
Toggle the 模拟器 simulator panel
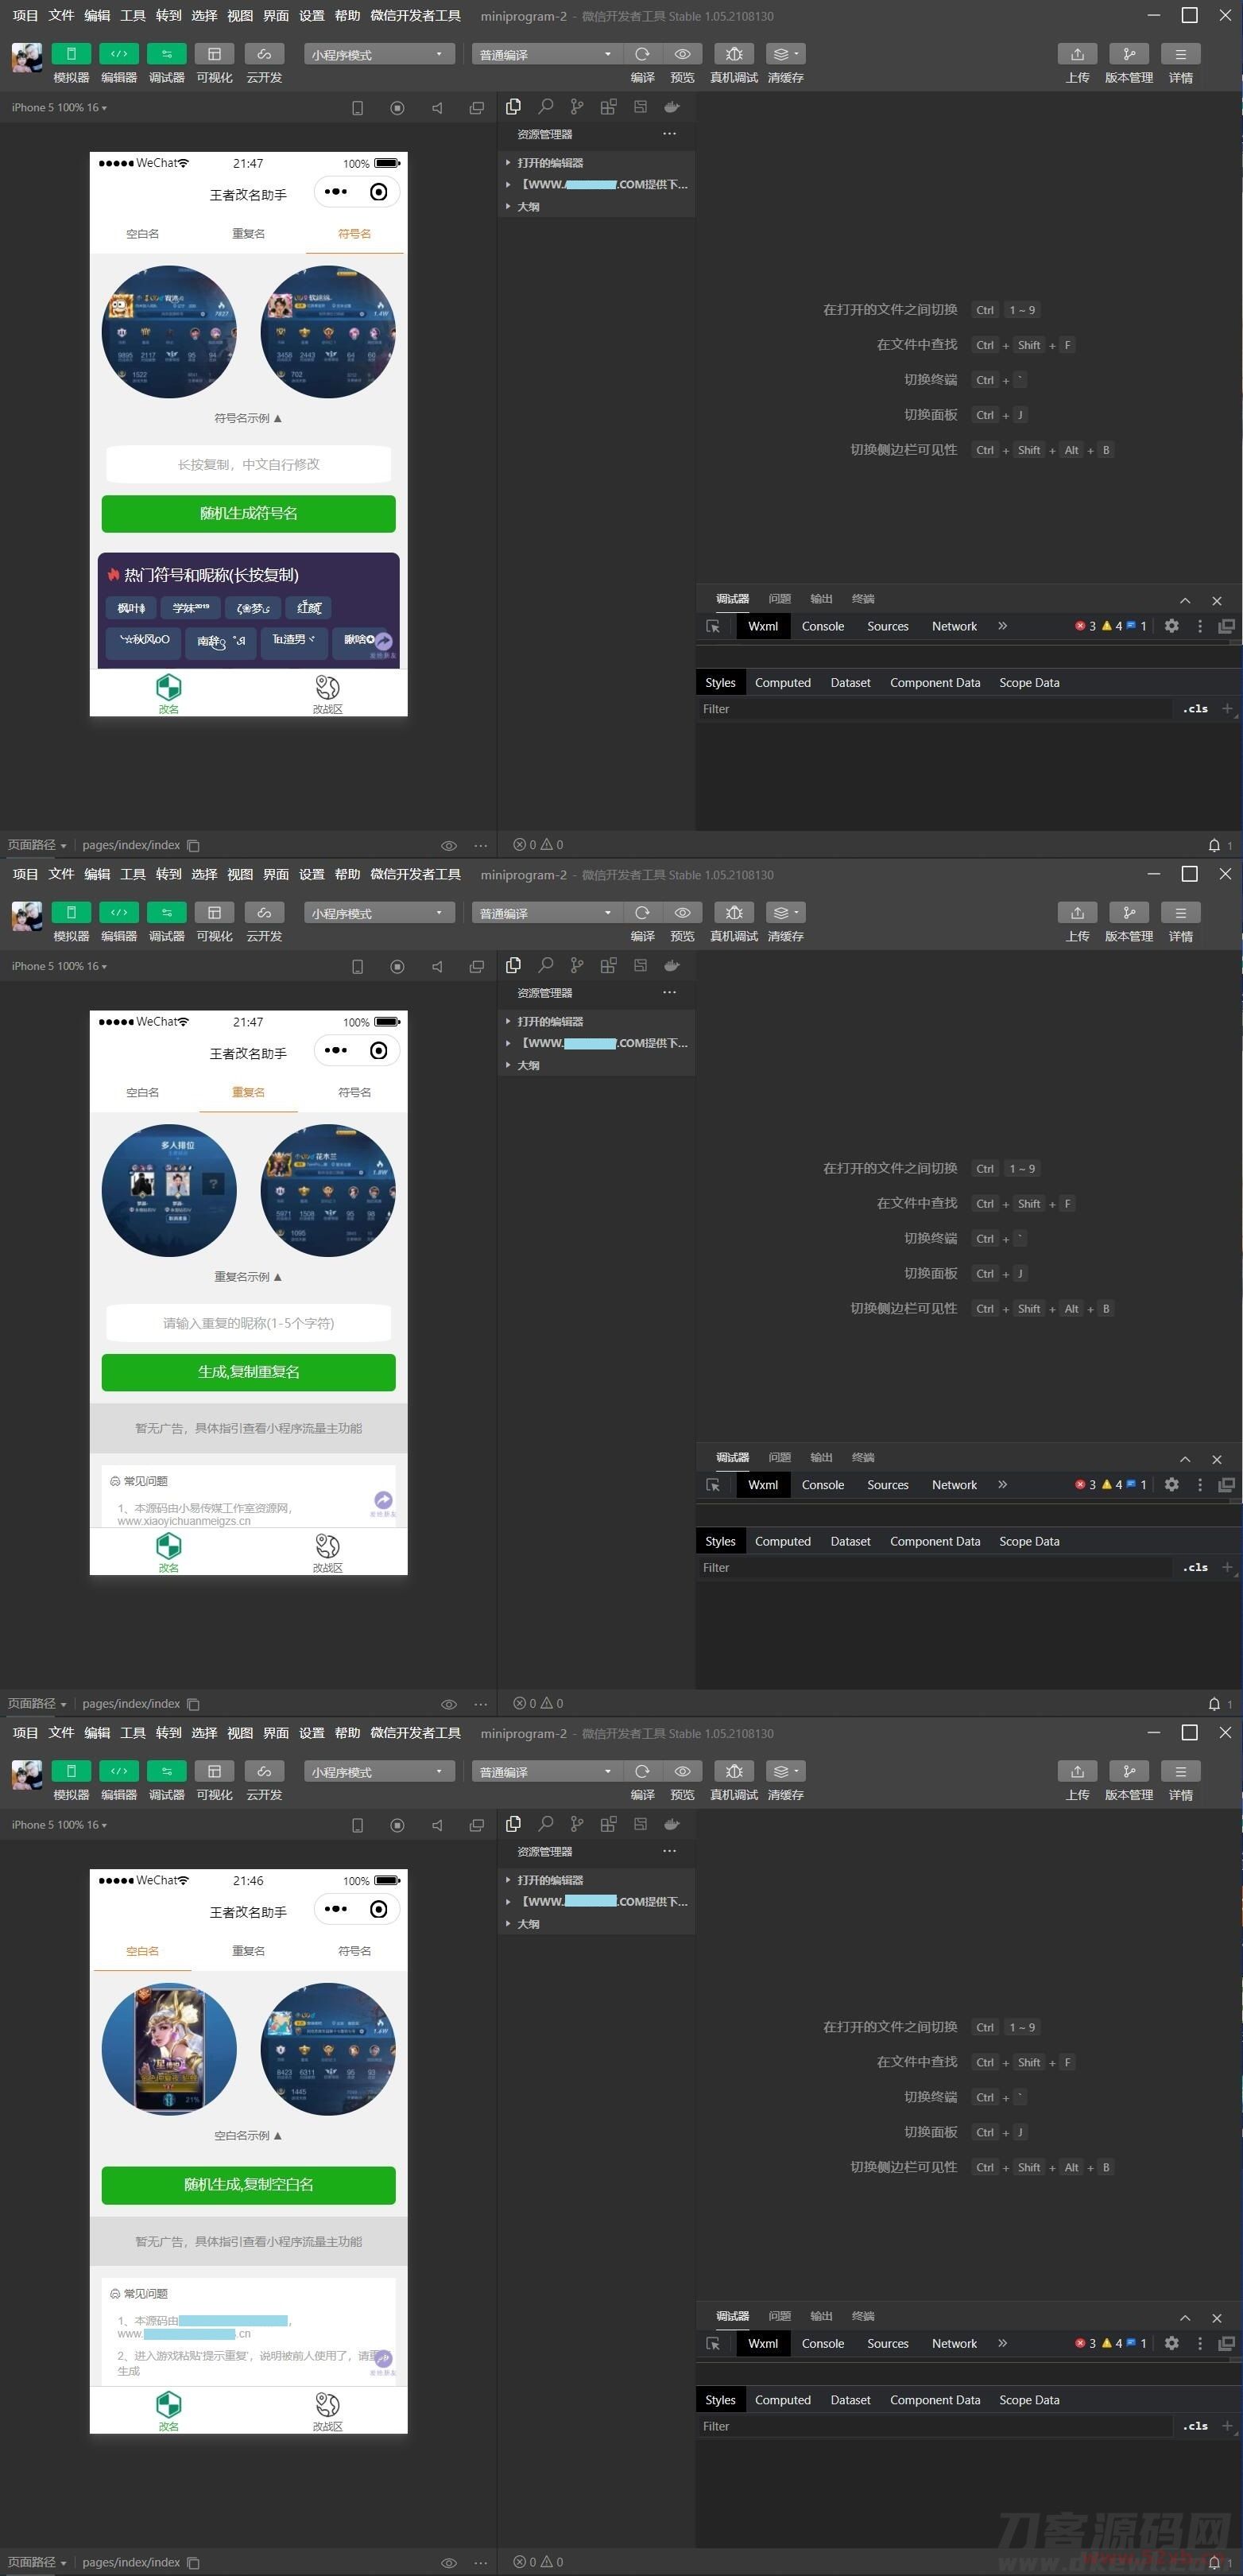[71, 54]
